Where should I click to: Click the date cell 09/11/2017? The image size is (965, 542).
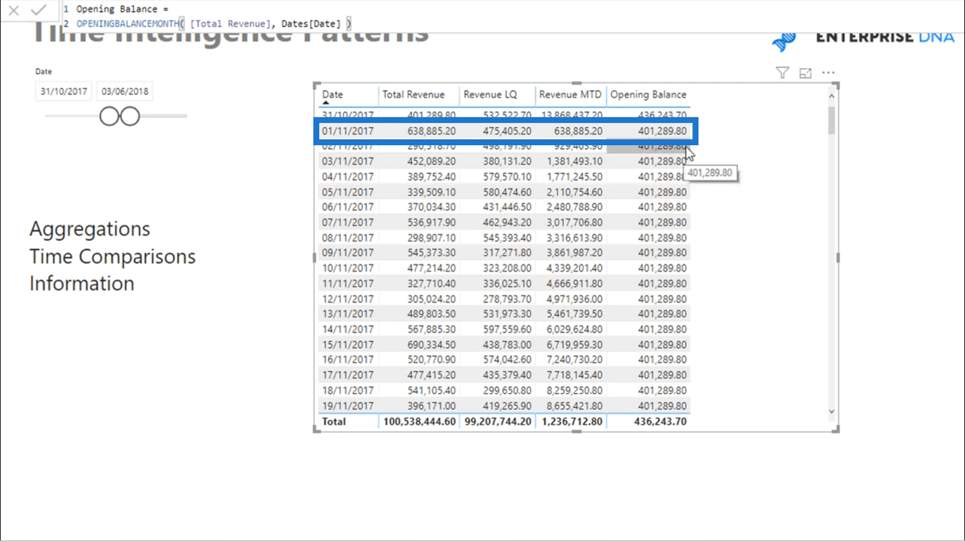pyautogui.click(x=347, y=253)
